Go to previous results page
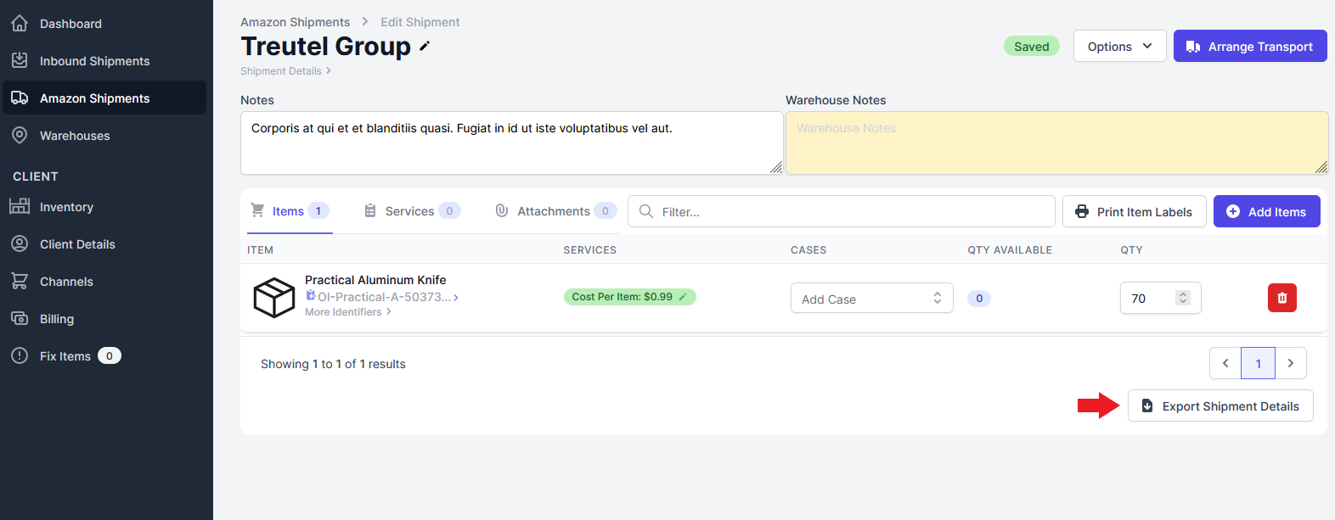 [x=1225, y=363]
